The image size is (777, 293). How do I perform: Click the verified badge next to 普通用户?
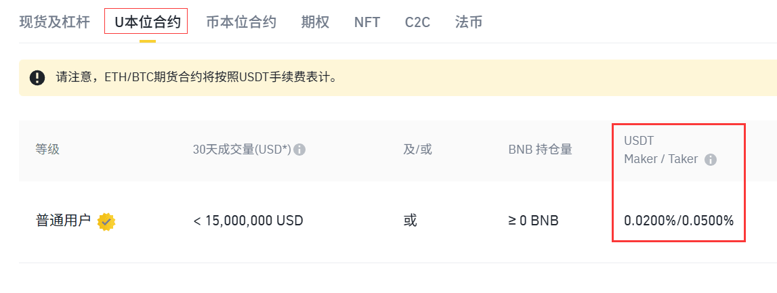(x=106, y=221)
